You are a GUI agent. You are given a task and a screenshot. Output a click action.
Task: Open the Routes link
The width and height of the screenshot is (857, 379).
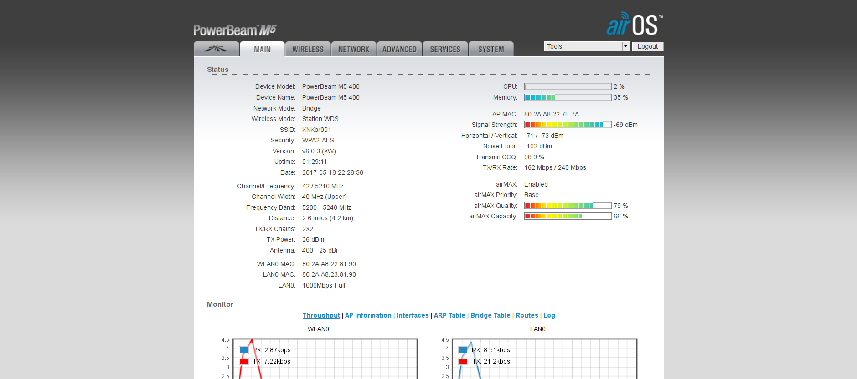coord(527,315)
